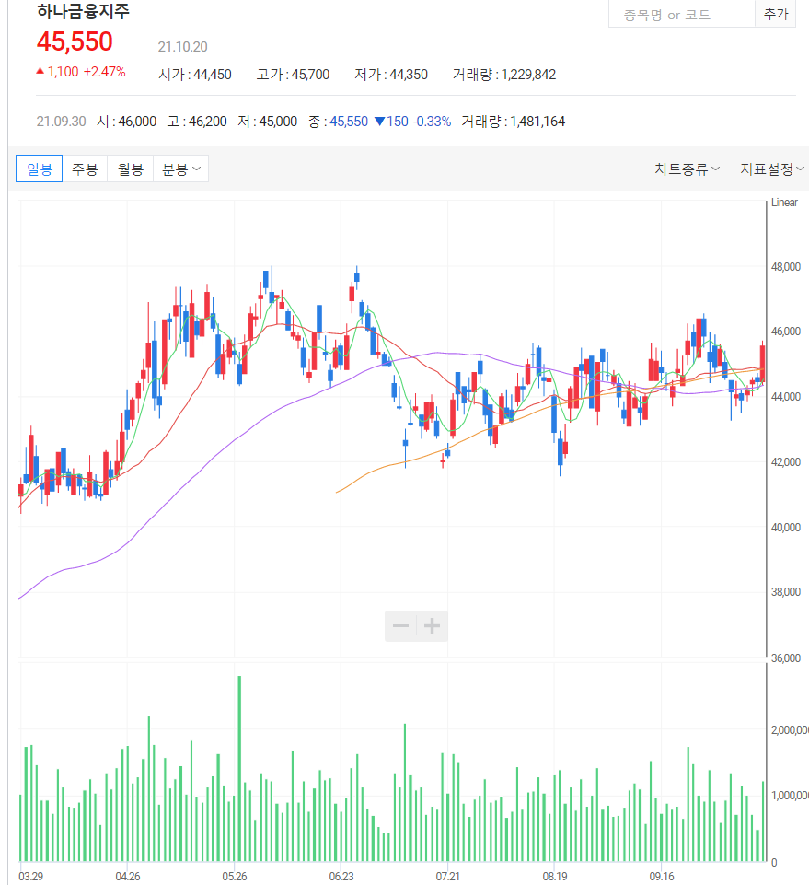The height and width of the screenshot is (885, 809).
Task: Click the hovered 시 : 46,000 open value
Action: point(126,122)
